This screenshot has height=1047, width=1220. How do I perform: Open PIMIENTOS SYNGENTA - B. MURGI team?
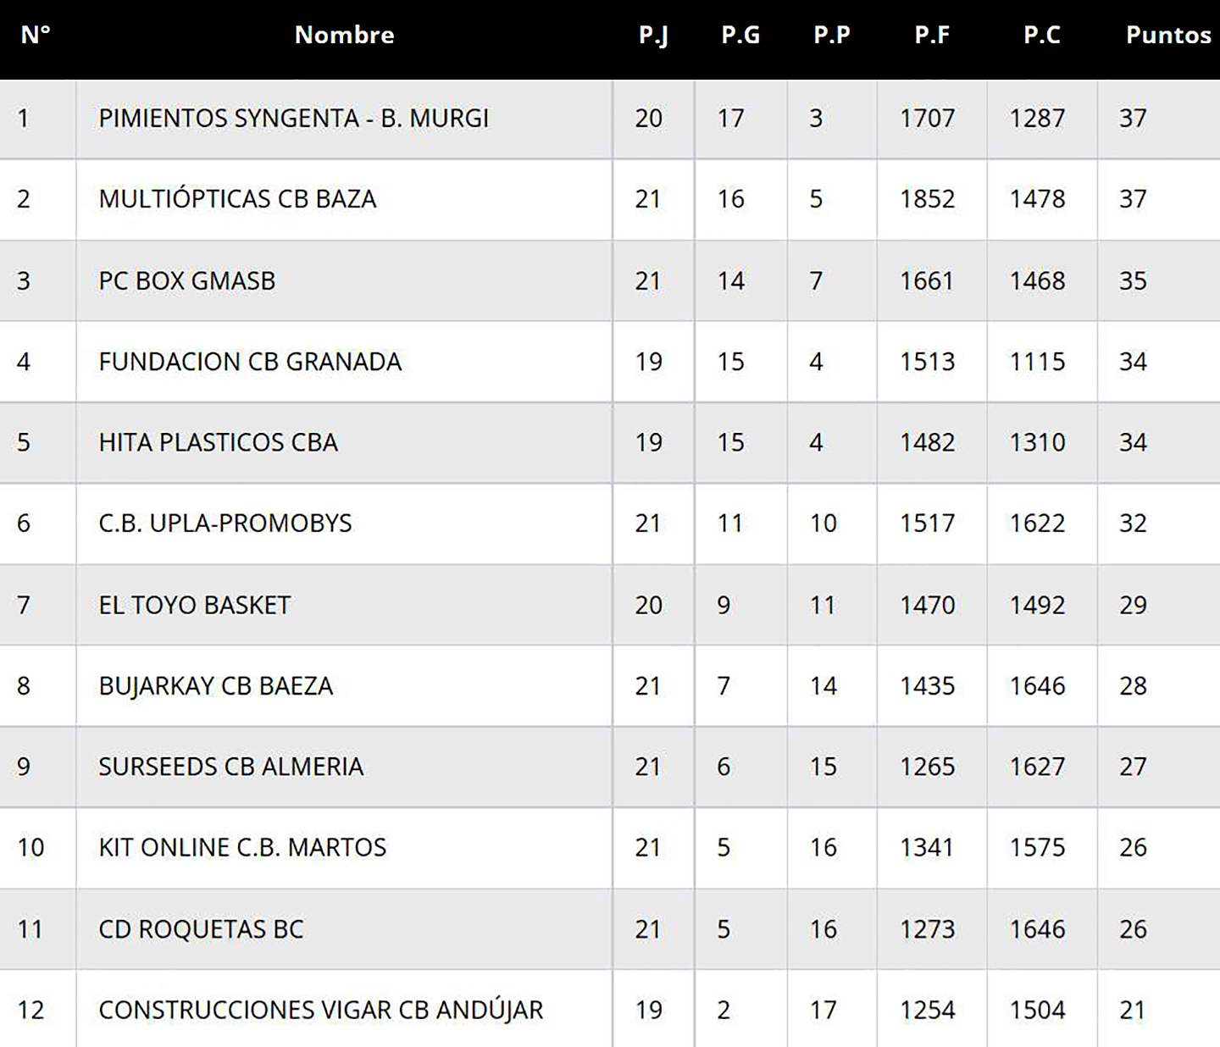293,118
